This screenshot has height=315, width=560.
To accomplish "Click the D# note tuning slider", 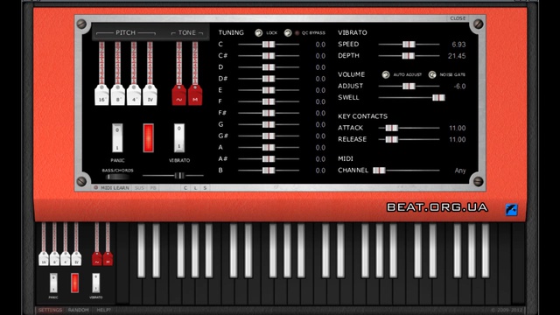I will tap(269, 79).
